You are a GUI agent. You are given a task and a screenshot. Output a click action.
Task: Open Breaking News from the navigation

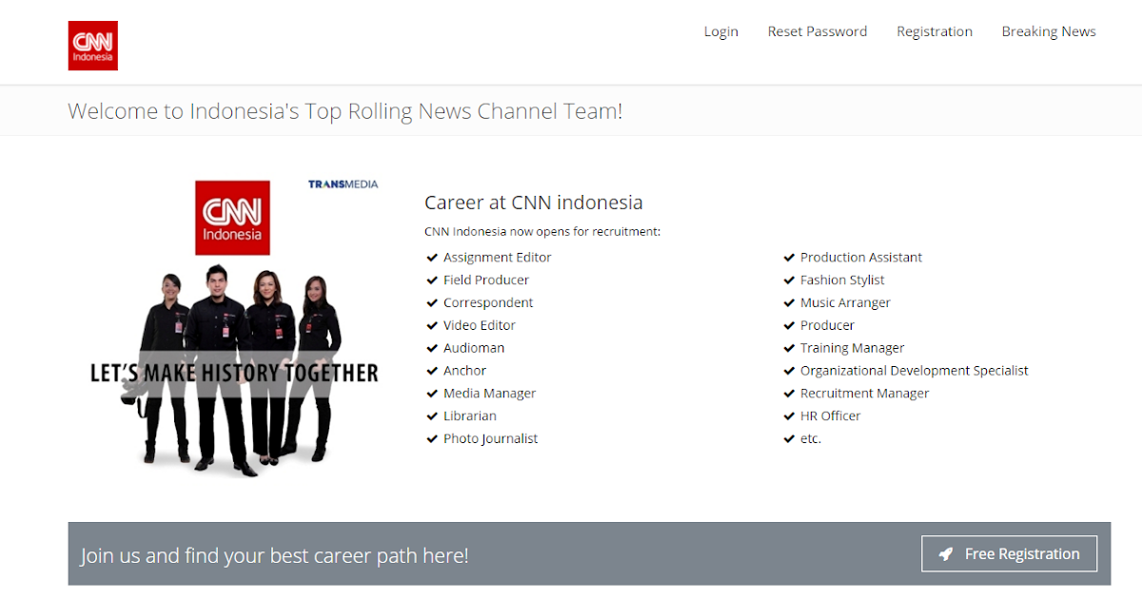click(1049, 31)
